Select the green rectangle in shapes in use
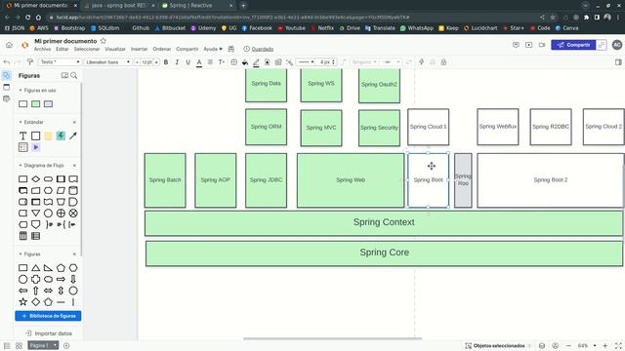 click(x=35, y=104)
